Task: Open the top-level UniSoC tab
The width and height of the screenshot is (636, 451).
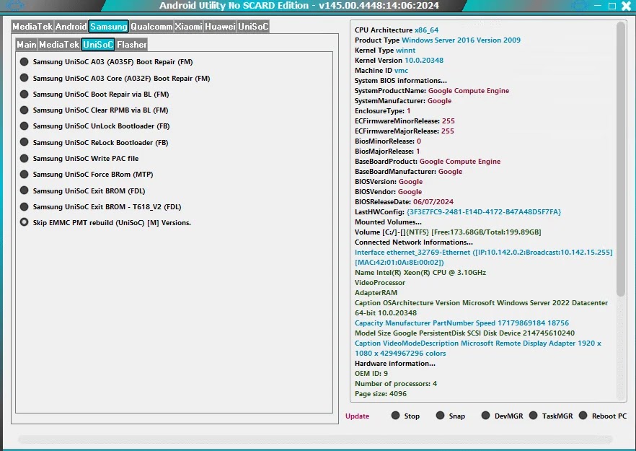Action: click(x=253, y=27)
